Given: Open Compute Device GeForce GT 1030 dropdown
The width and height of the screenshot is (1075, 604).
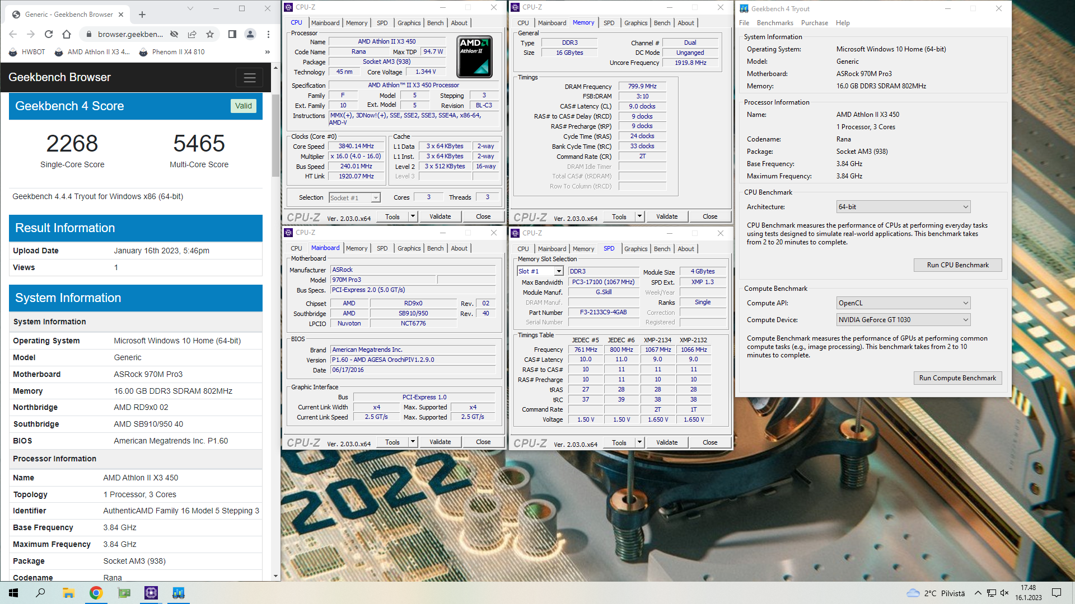Looking at the screenshot, I should 903,320.
